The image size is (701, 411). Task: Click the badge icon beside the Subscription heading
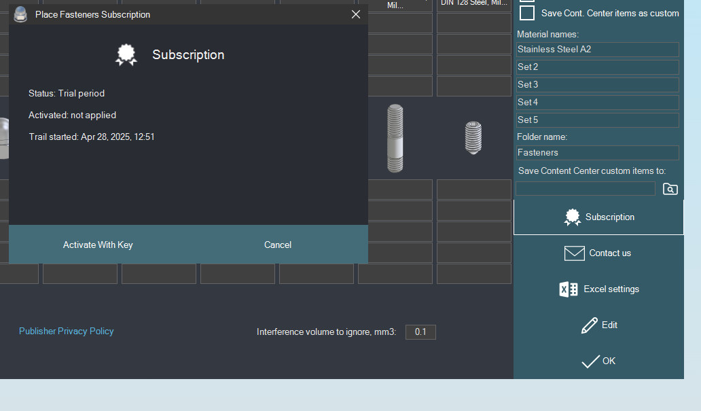click(126, 55)
